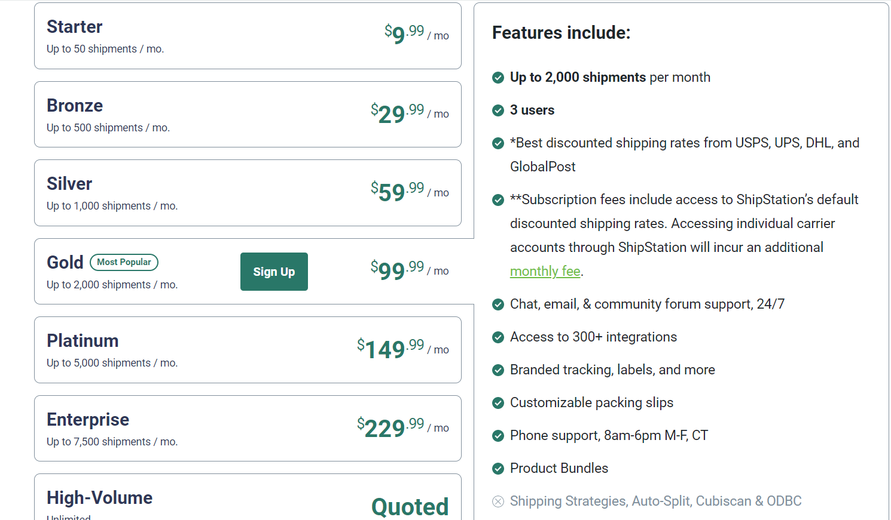The image size is (891, 520).
Task: Click the checkmark beside "Branded tracking, labels, and more"
Action: click(x=498, y=370)
